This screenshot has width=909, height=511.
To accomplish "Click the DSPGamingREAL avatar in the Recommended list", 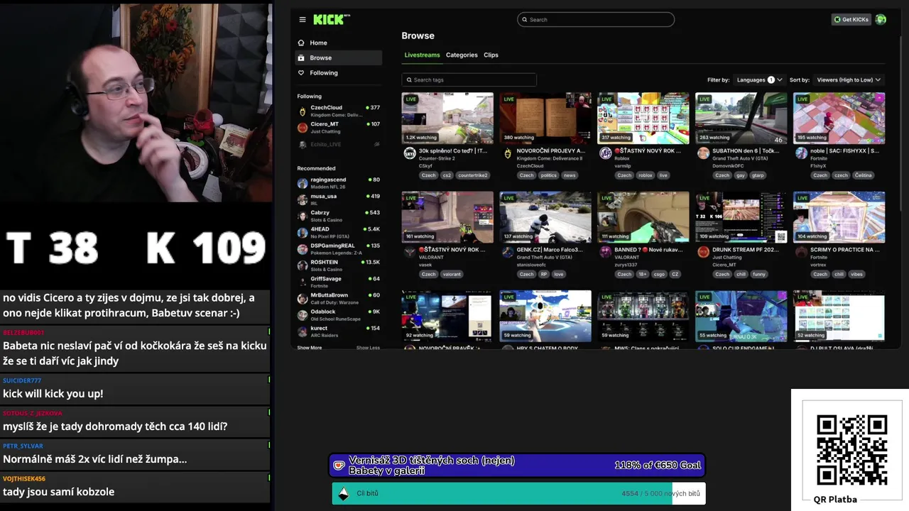I will (x=303, y=249).
